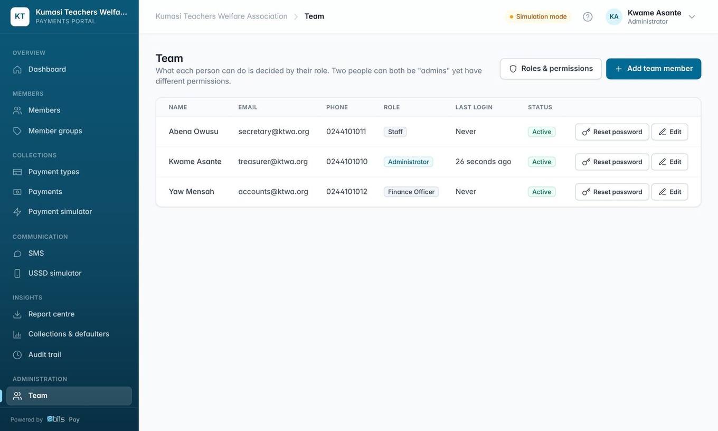Viewport: 718px width, 431px height.
Task: Click the Team people icon in sidebar
Action: click(x=17, y=396)
